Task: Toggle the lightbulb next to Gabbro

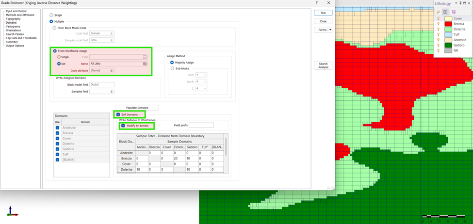Action: click(x=439, y=45)
